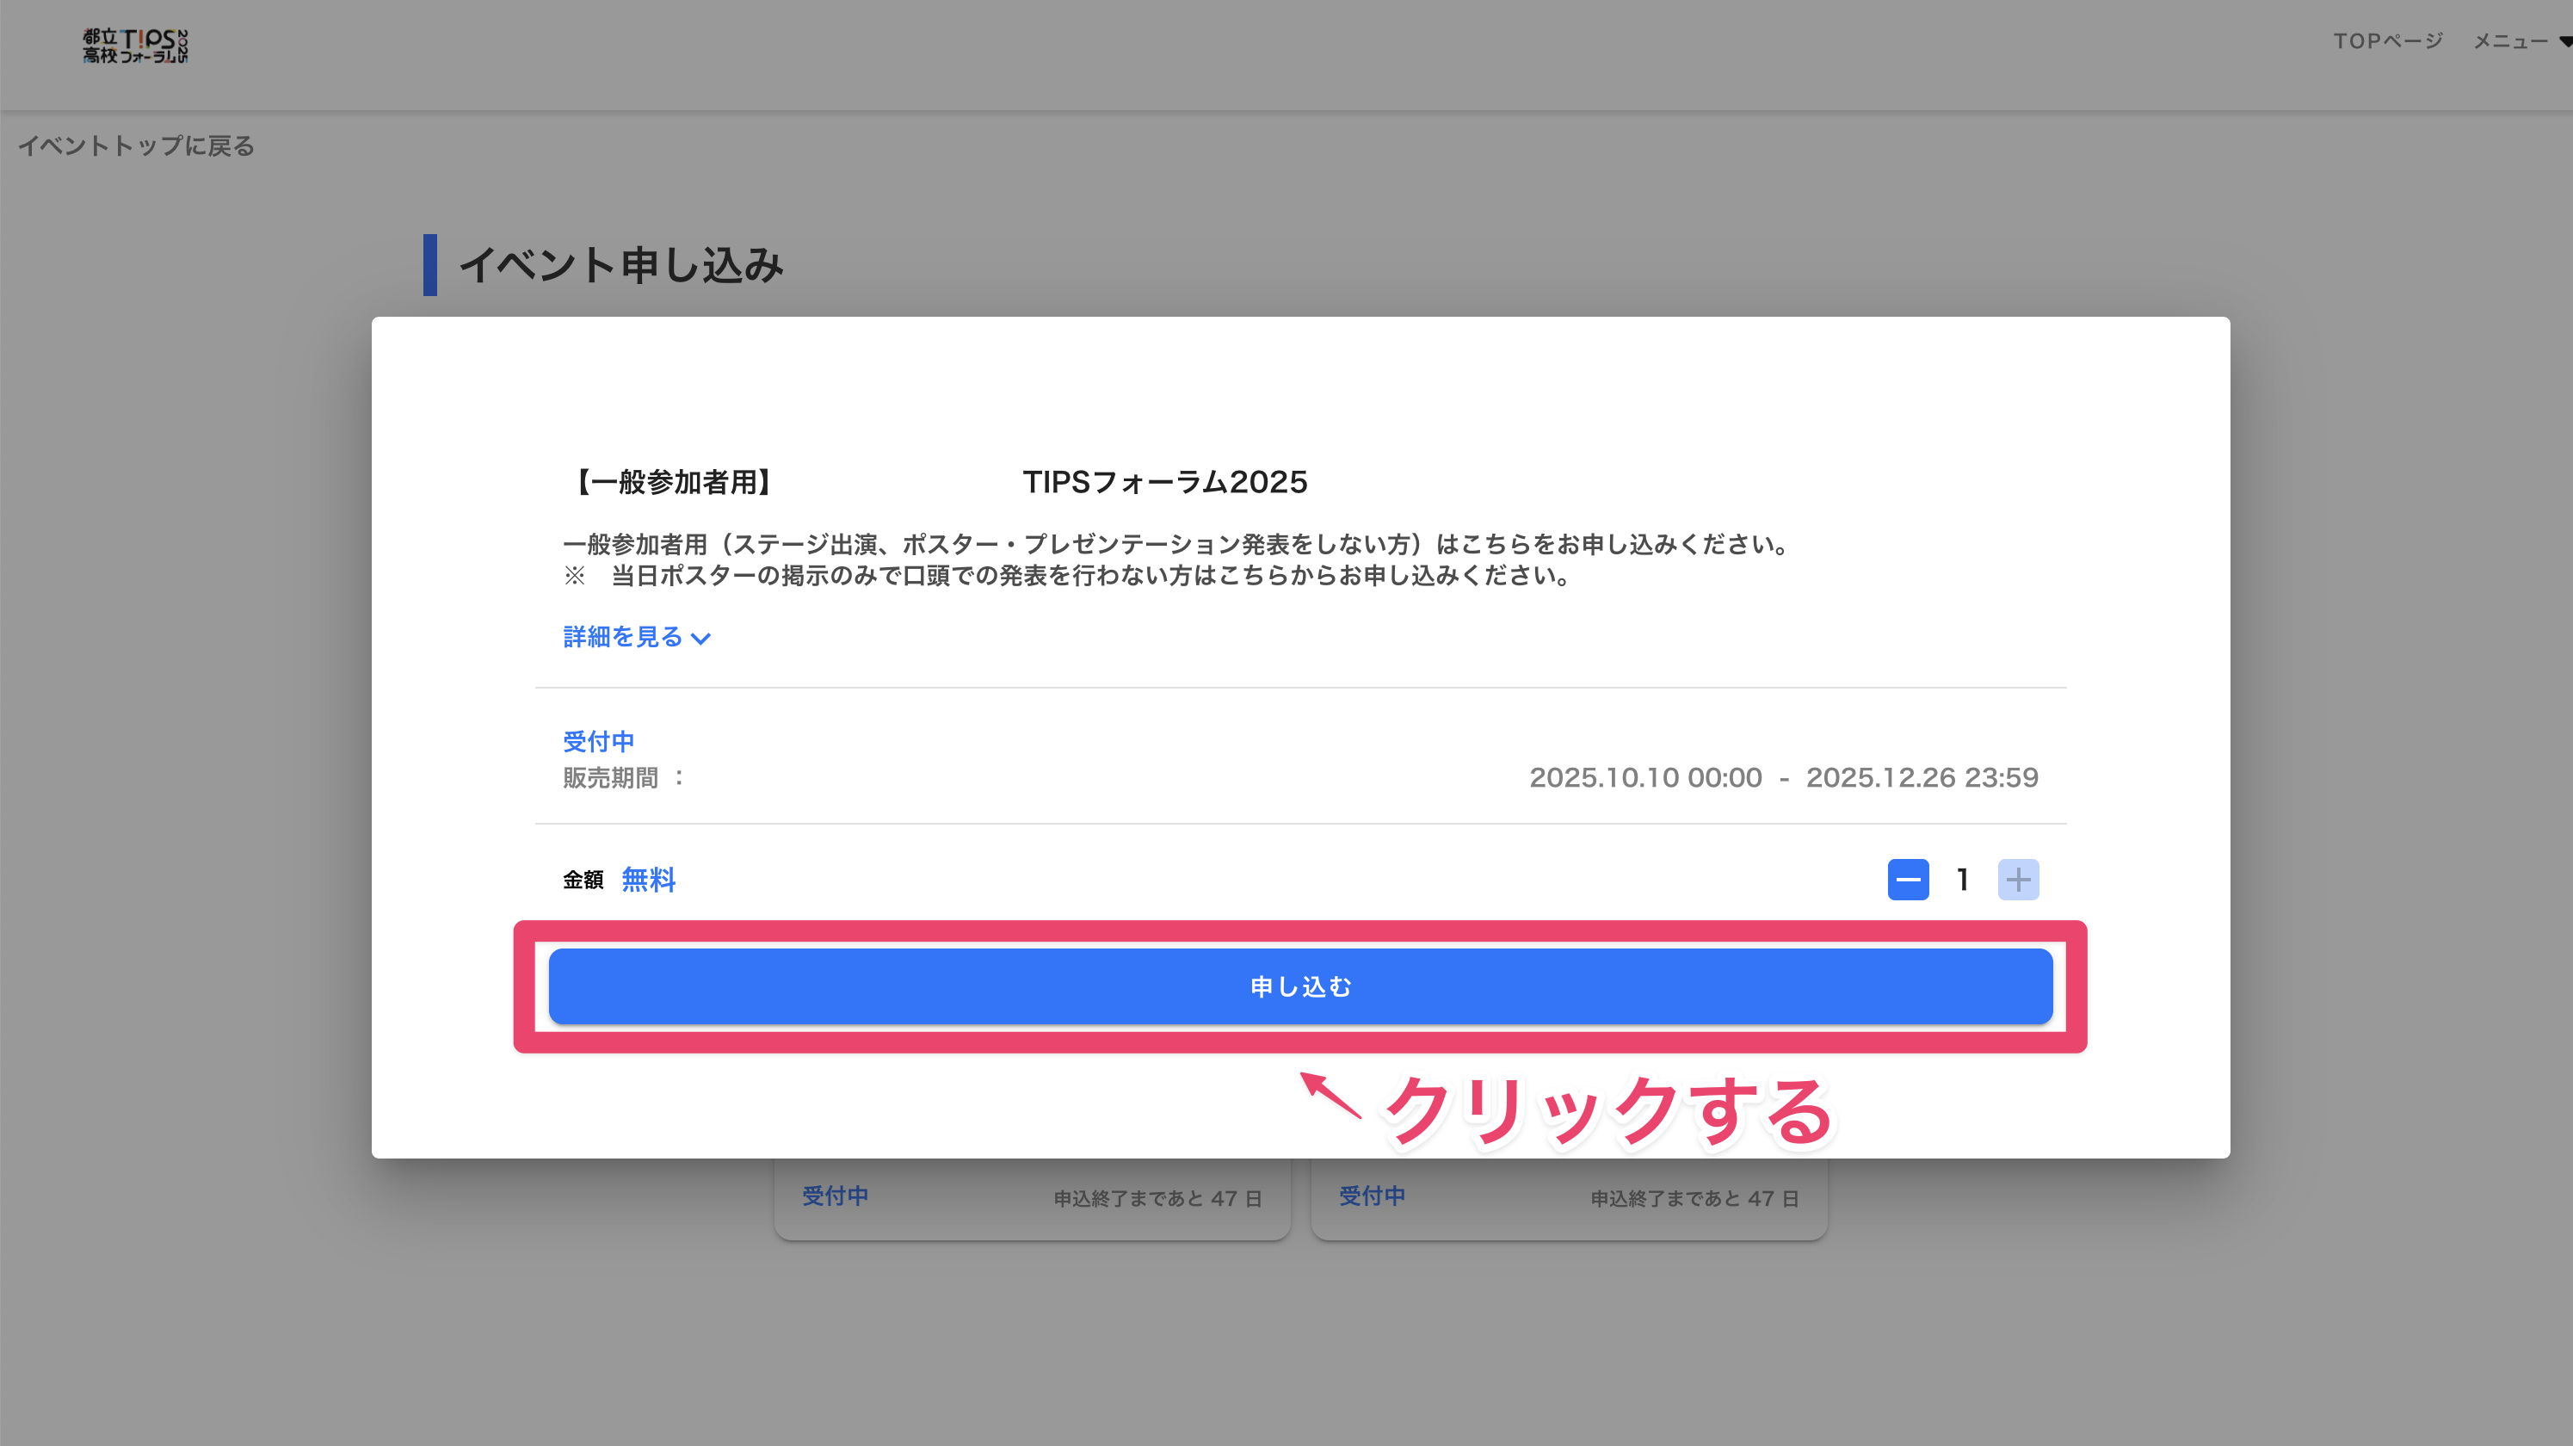Screen dimensions: 2573x1446
Task: Adjust quantity using the stepper controls
Action: point(1963,881)
